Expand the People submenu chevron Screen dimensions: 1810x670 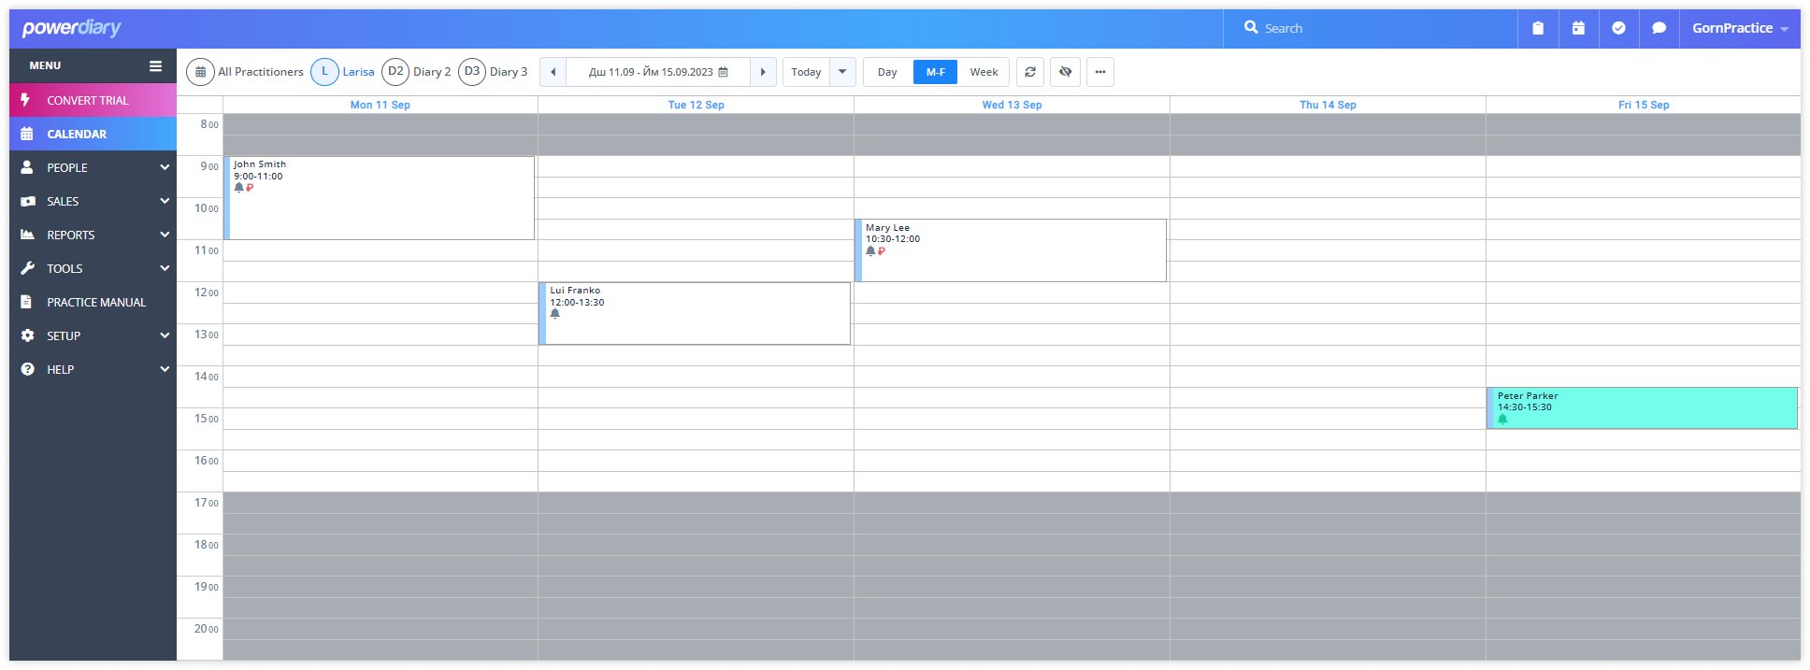(x=165, y=167)
